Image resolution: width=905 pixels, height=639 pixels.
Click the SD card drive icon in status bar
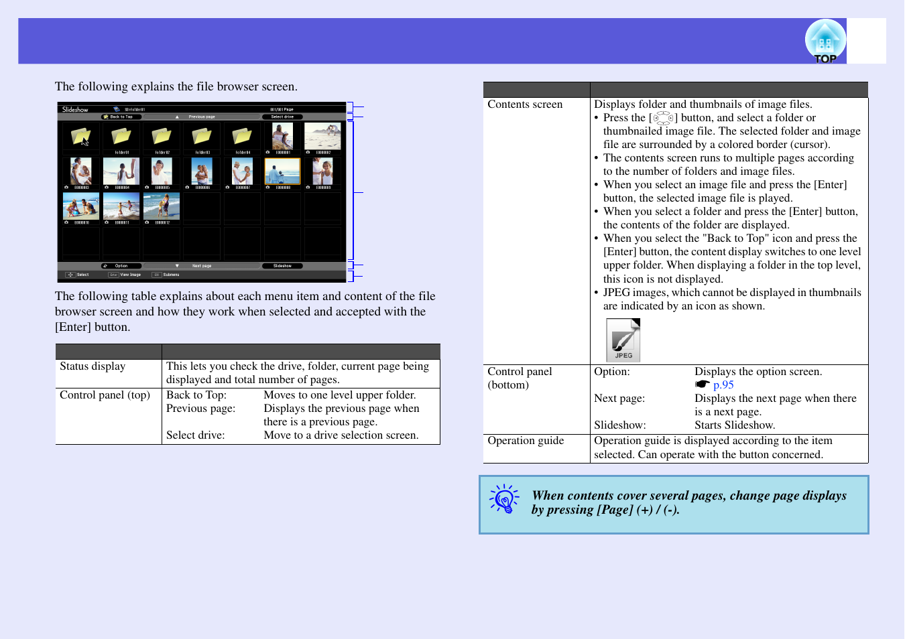(117, 109)
